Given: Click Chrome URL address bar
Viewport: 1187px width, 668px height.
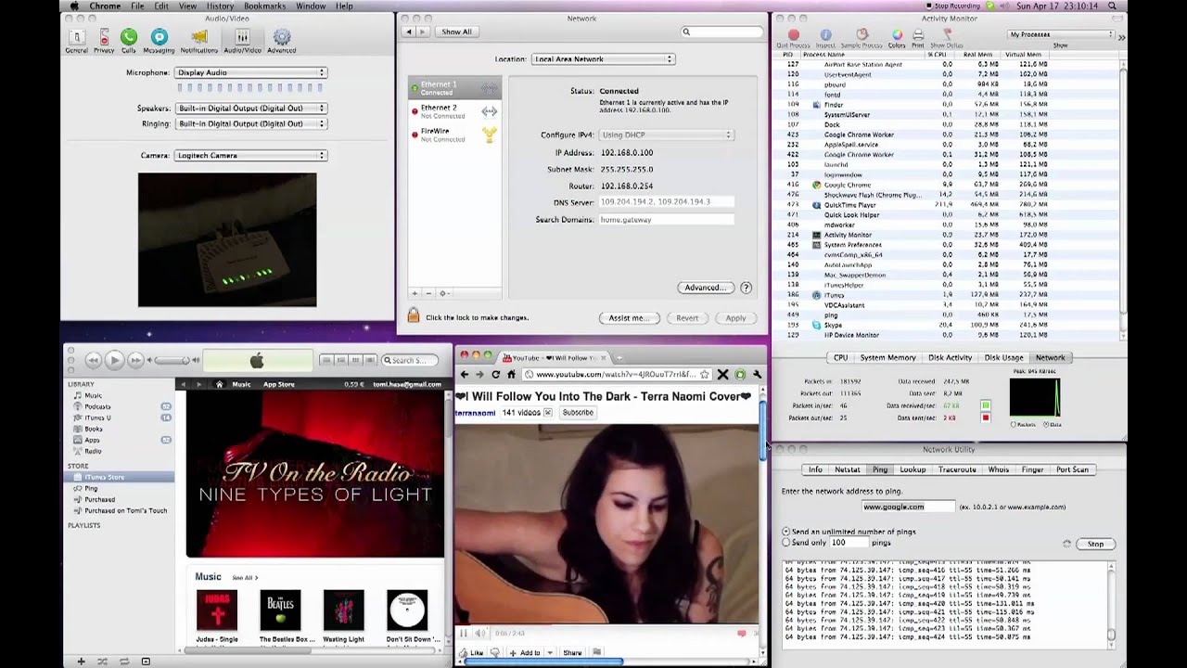Looking at the screenshot, I should [x=616, y=375].
